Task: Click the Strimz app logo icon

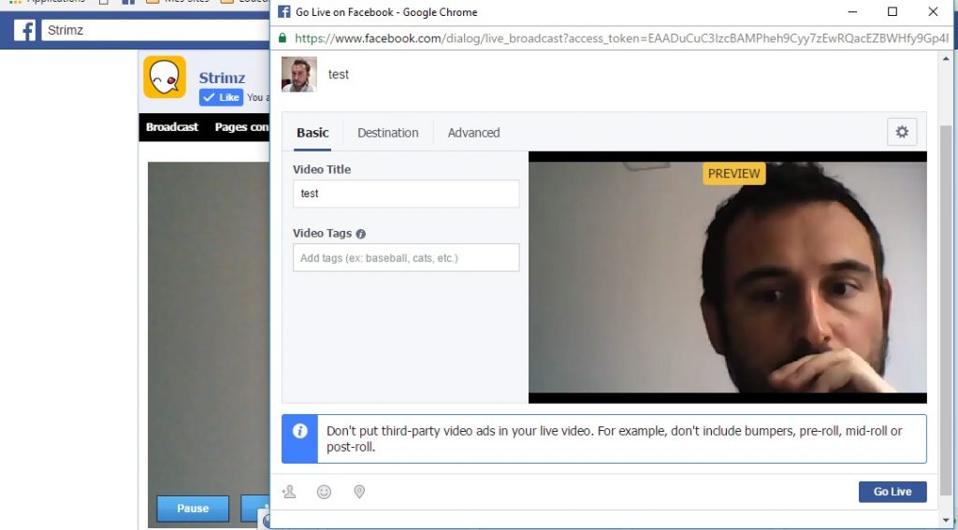Action: click(165, 77)
